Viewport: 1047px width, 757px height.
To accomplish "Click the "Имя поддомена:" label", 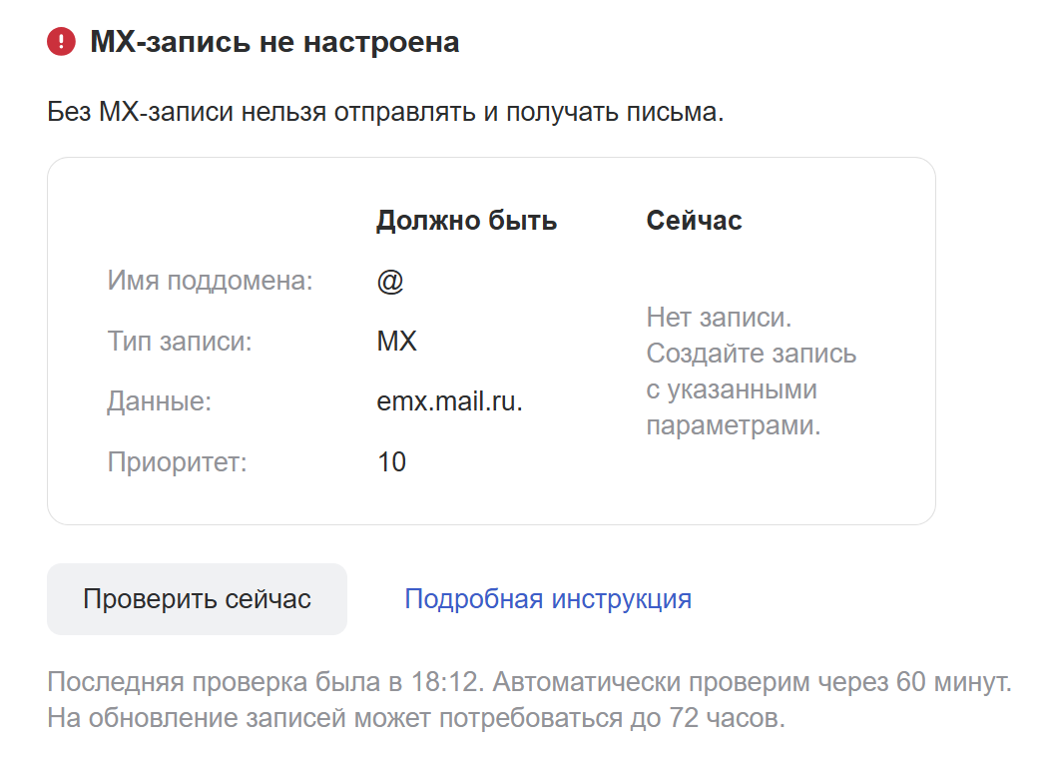I will (x=210, y=282).
